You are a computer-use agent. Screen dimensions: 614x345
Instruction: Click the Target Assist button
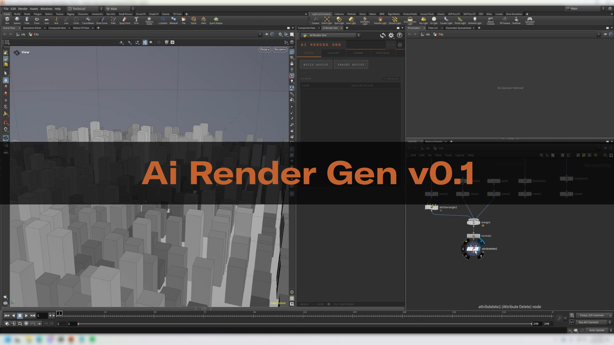click(351, 65)
